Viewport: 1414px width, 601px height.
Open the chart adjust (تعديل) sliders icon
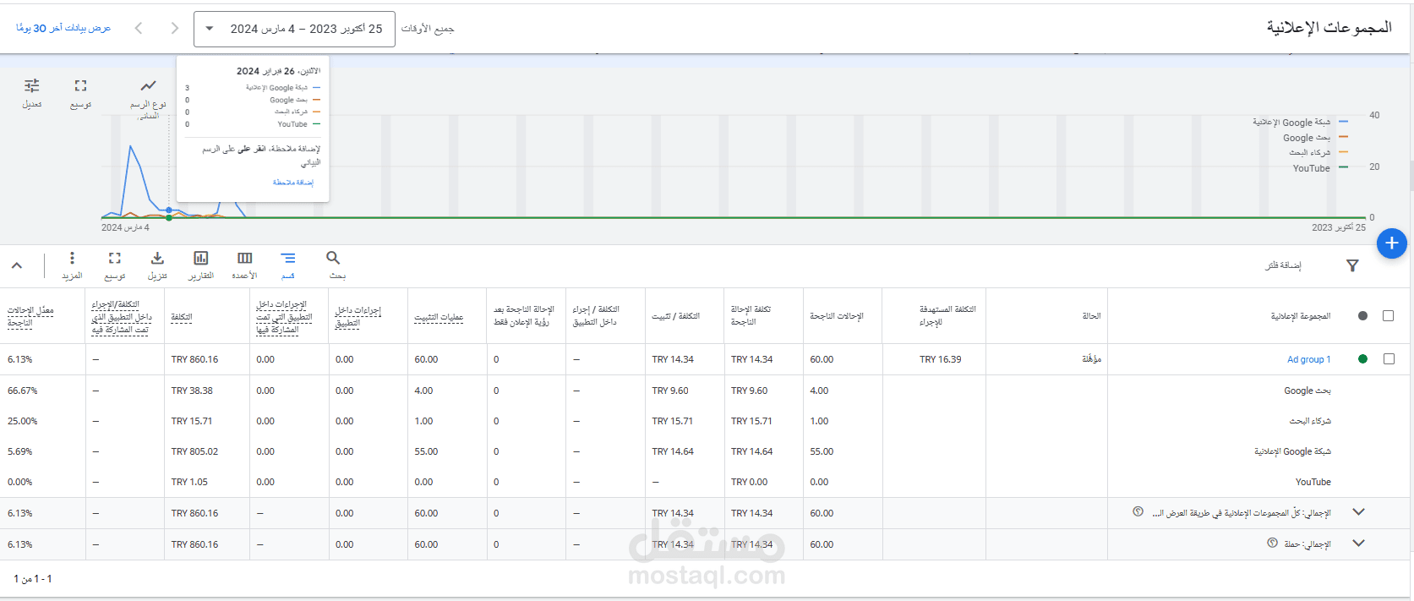coord(32,86)
